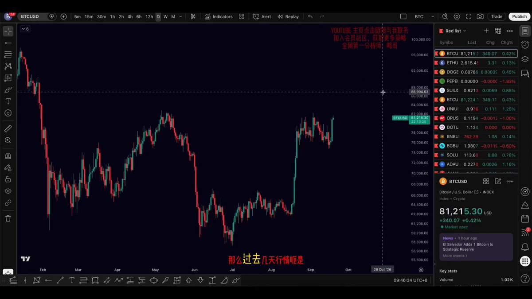Select the text annotation tool
The height and width of the screenshot is (299, 532).
[x=8, y=101]
